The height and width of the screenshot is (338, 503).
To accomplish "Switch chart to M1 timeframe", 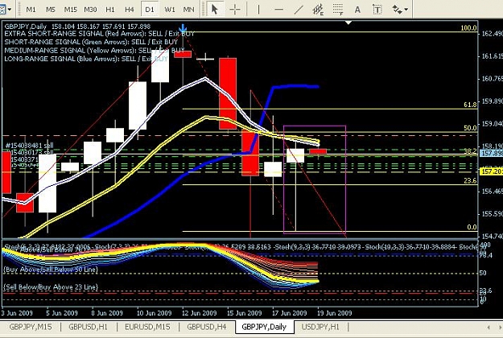I will tap(31, 10).
